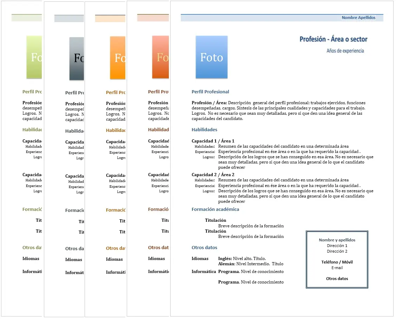Image resolution: width=396 pixels, height=320 pixels.
Task: Click the 'Idiomas' label in the blue template
Action: tap(200, 259)
